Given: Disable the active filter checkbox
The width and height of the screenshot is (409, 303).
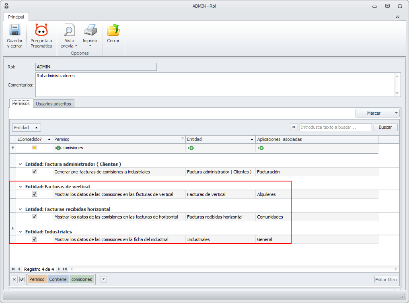Looking at the screenshot, I should pos(22,279).
